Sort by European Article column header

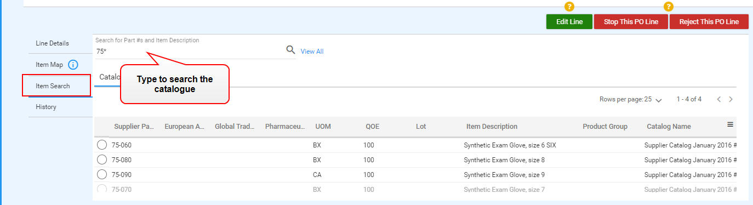point(185,127)
